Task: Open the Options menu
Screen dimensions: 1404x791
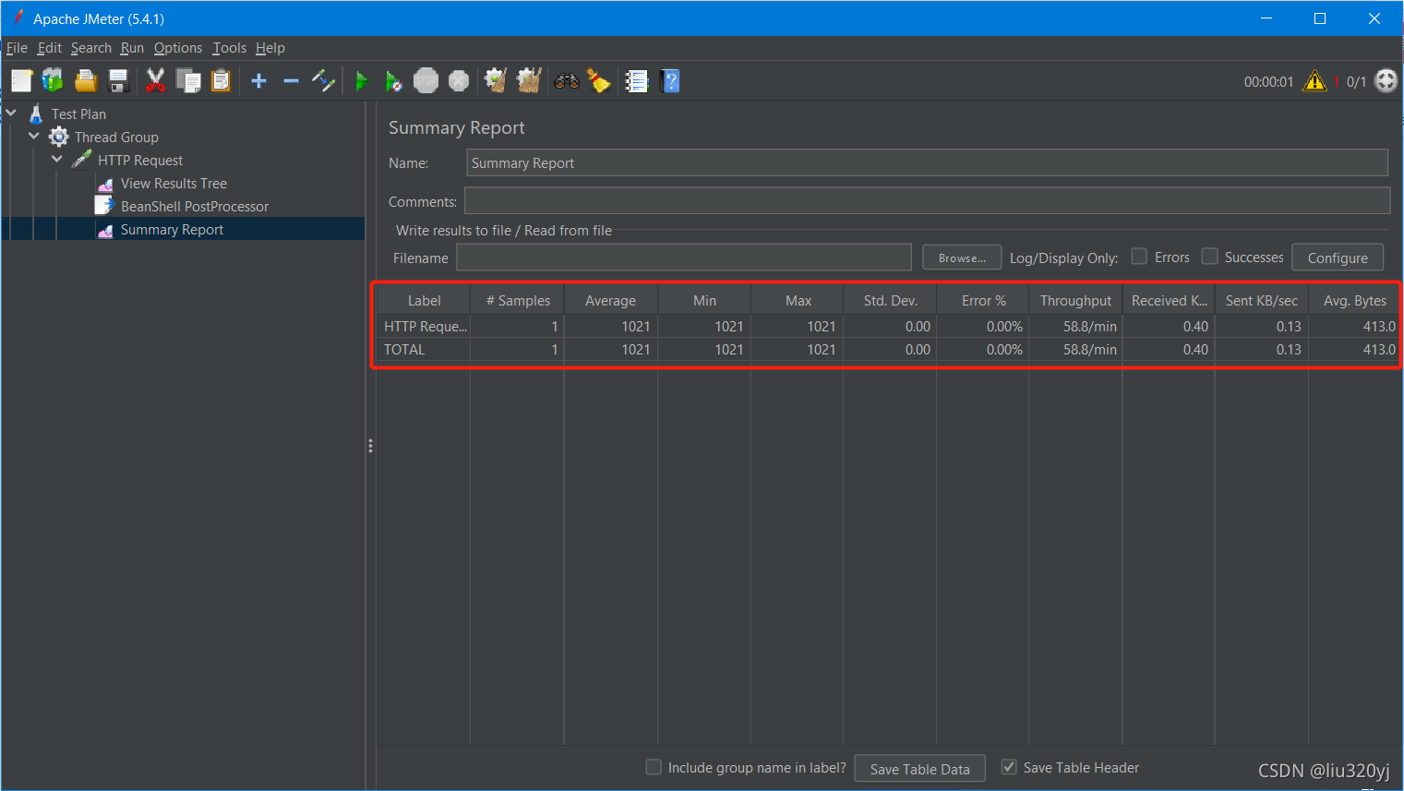Action: pyautogui.click(x=178, y=48)
